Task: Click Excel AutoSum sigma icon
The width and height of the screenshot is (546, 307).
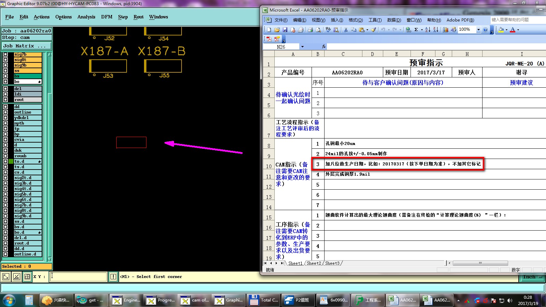Action: click(416, 30)
